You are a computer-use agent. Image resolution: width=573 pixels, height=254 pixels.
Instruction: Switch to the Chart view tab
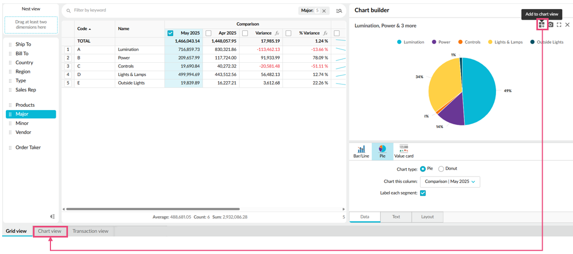[49, 231]
